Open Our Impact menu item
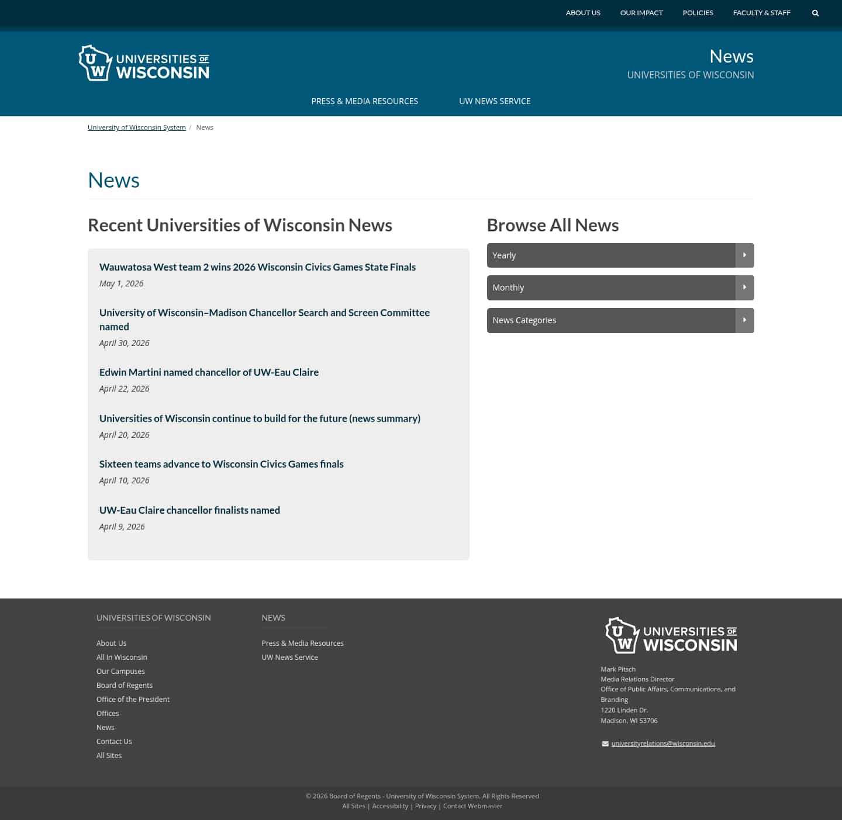The width and height of the screenshot is (842, 820). coord(641,13)
